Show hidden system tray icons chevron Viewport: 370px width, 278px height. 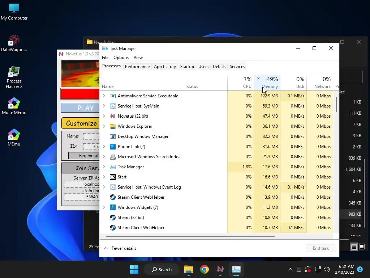click(x=291, y=269)
